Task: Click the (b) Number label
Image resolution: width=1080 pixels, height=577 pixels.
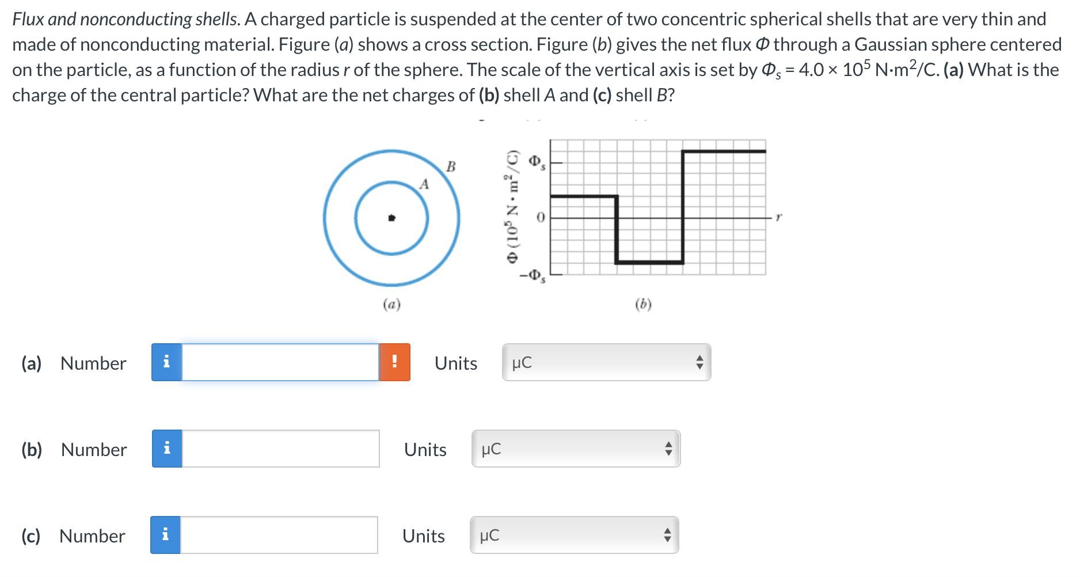Action: [74, 449]
